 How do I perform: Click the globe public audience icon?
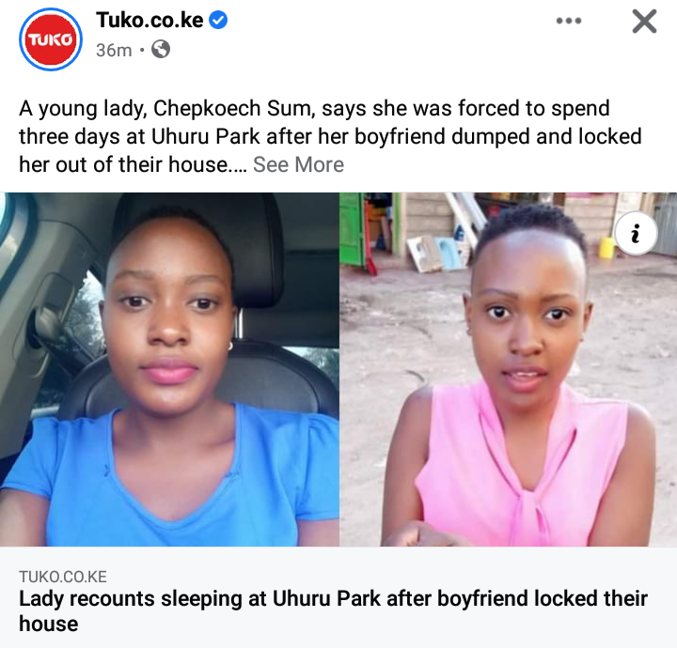pyautogui.click(x=161, y=49)
